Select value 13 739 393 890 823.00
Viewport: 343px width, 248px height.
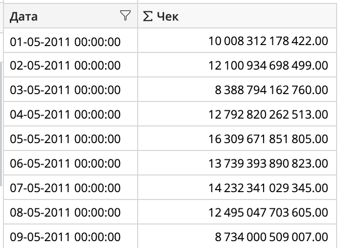(x=268, y=164)
